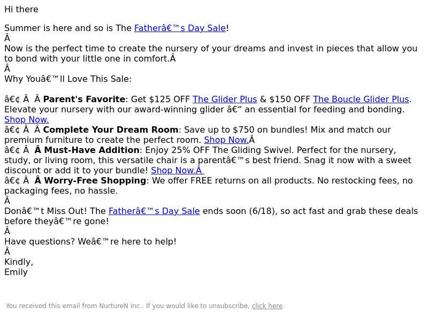Click the 'Emily' signature name
The width and height of the screenshot is (428, 321).
click(16, 272)
